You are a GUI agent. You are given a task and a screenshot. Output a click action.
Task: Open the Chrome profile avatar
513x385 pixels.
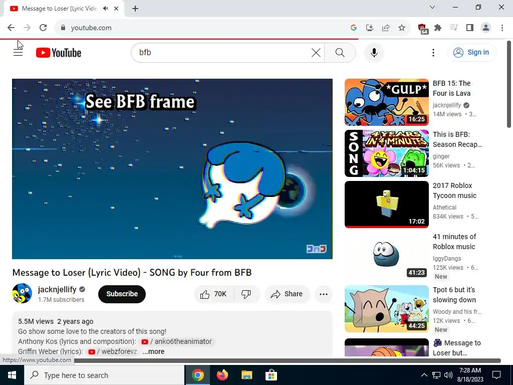(486, 28)
